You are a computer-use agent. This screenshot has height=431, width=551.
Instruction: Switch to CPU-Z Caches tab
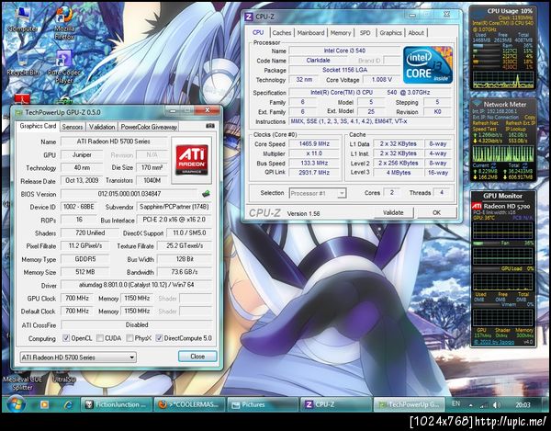(x=282, y=33)
